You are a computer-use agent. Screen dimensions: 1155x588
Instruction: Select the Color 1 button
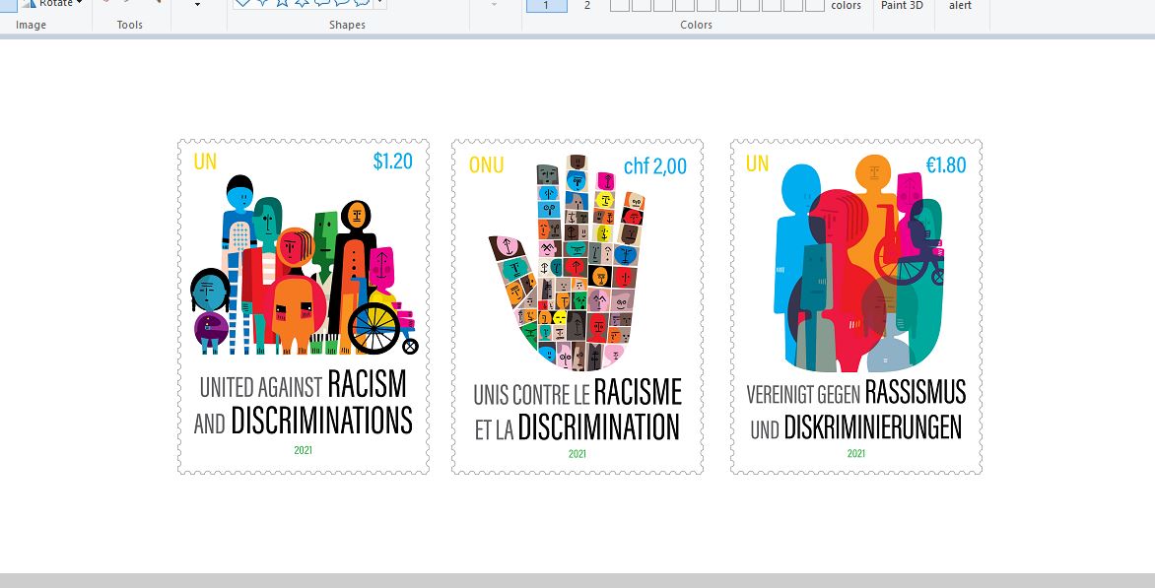pos(547,5)
